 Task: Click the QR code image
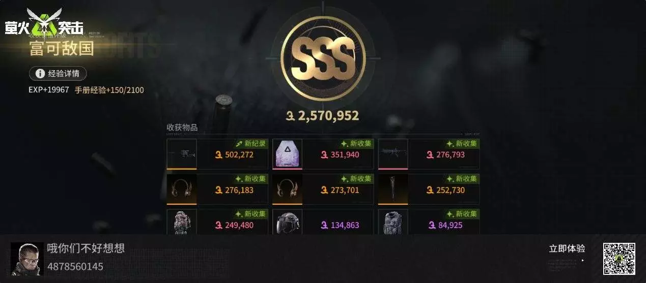click(619, 259)
